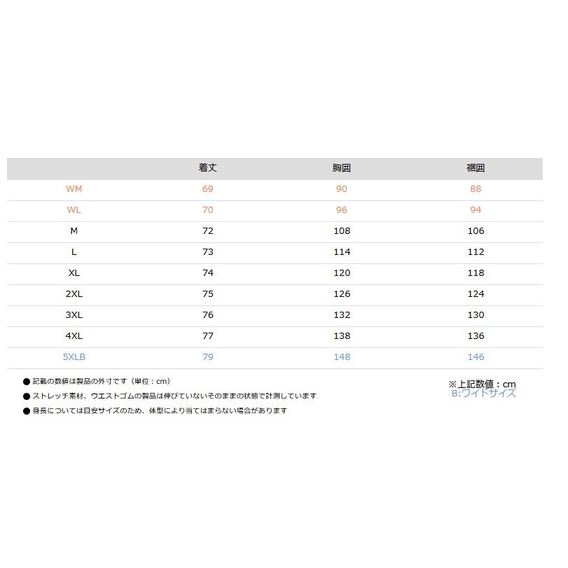Click the 4XL size label
568x568 pixels.
pos(74,335)
